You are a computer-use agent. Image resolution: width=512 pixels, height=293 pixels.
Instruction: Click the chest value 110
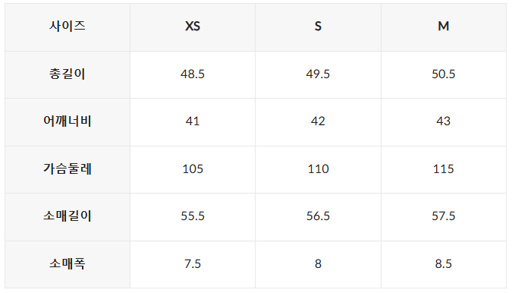point(318,169)
